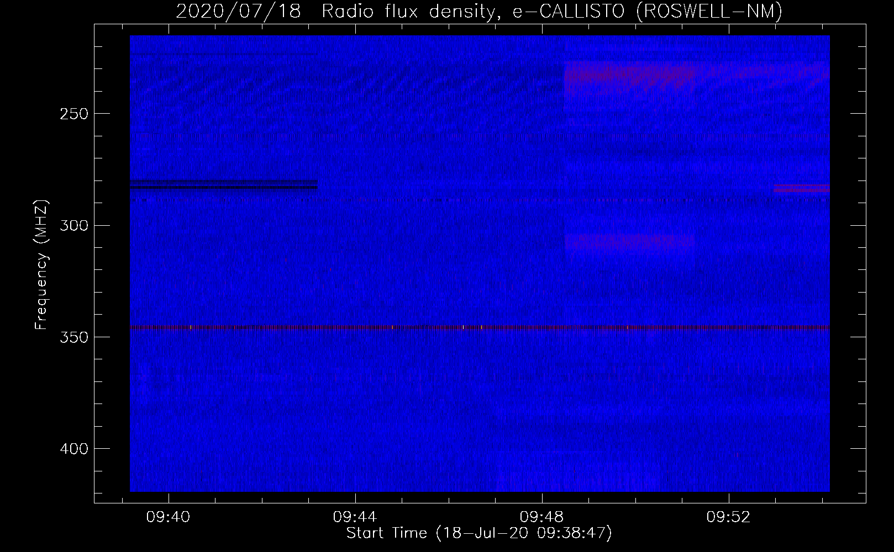Click the short red band near 283 MHz
The image size is (894, 552).
(x=802, y=188)
